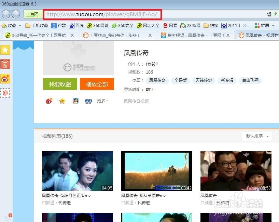Click the playlist cover image placeholder
This screenshot has height=222, width=279.
click(x=79, y=58)
